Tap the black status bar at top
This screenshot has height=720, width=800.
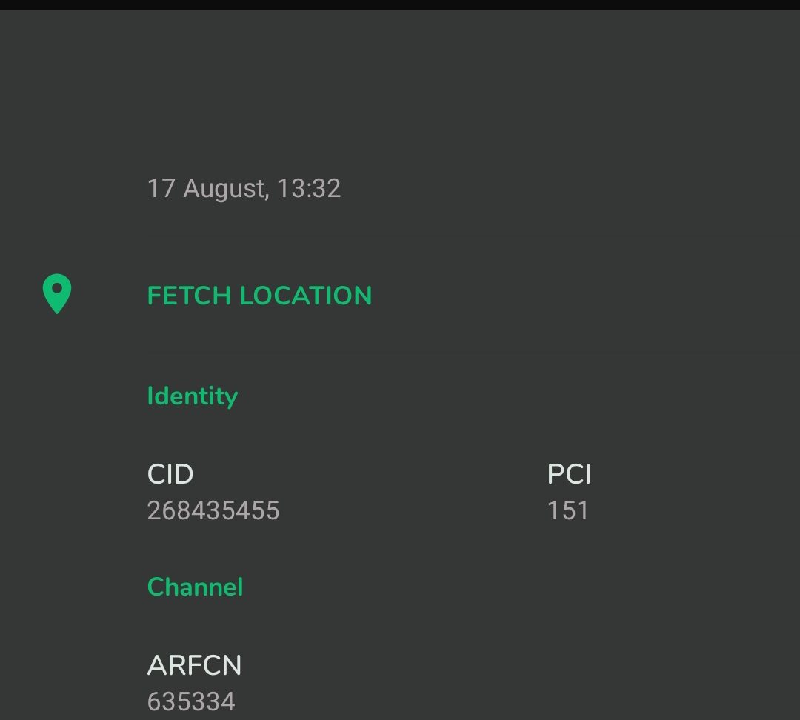pyautogui.click(x=400, y=5)
